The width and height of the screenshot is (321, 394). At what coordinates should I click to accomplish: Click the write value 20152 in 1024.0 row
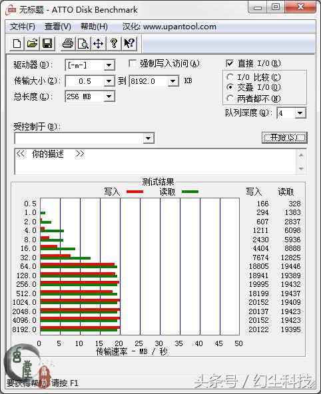point(258,302)
